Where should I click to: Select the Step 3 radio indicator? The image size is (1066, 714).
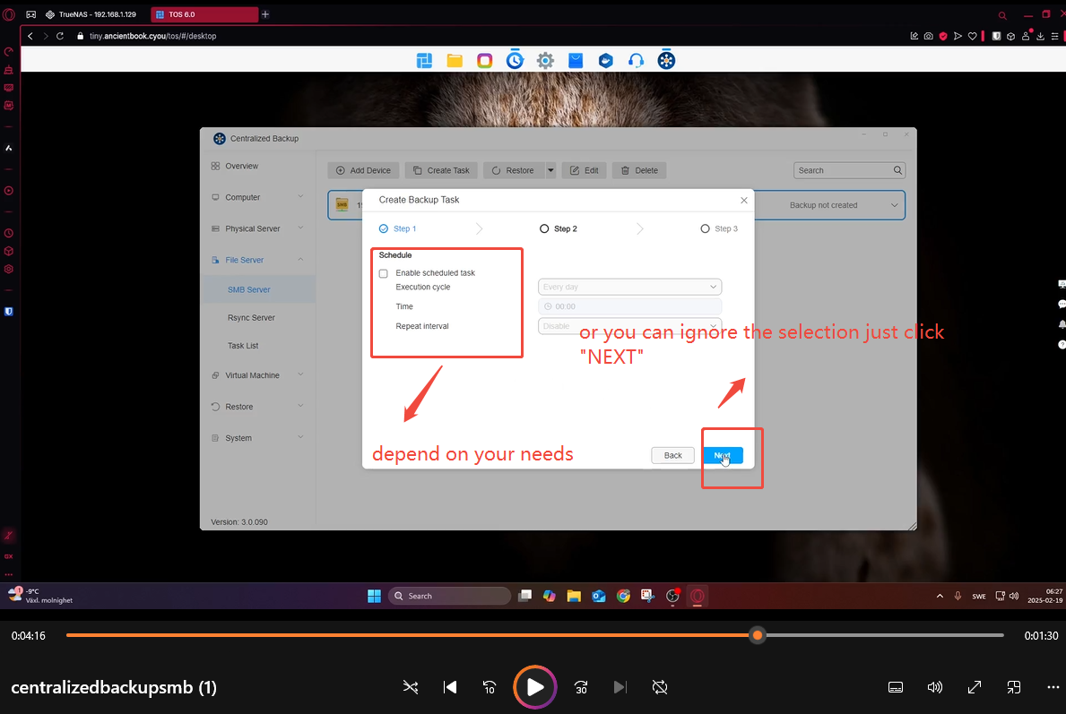click(705, 229)
